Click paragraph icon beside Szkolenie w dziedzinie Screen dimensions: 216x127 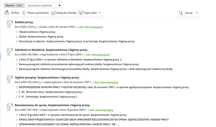coord(10,51)
